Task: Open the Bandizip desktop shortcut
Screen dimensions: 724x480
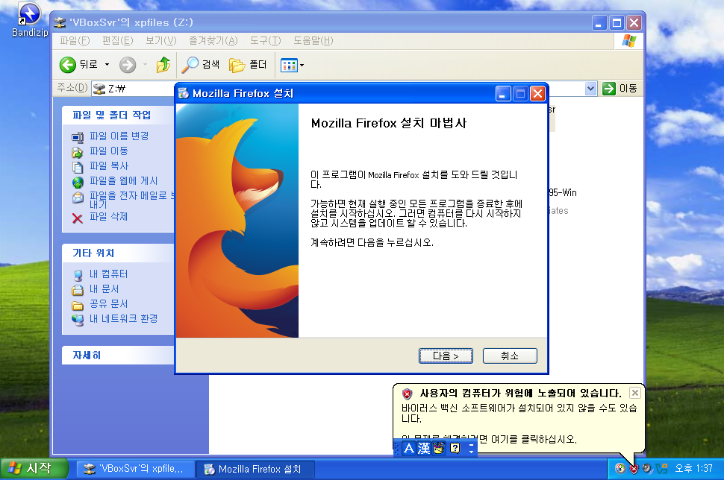Action: click(x=29, y=19)
